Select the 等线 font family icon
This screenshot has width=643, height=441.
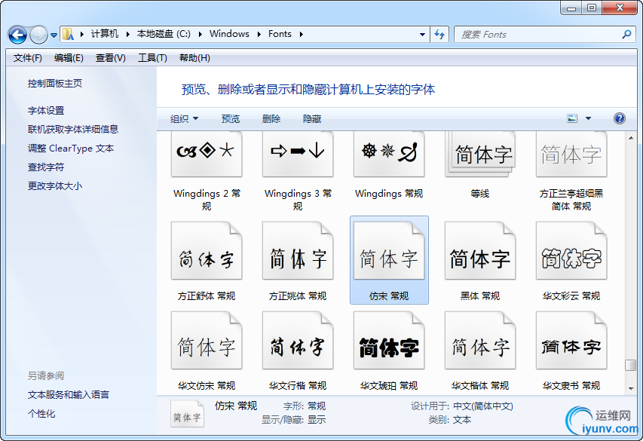[x=480, y=155]
